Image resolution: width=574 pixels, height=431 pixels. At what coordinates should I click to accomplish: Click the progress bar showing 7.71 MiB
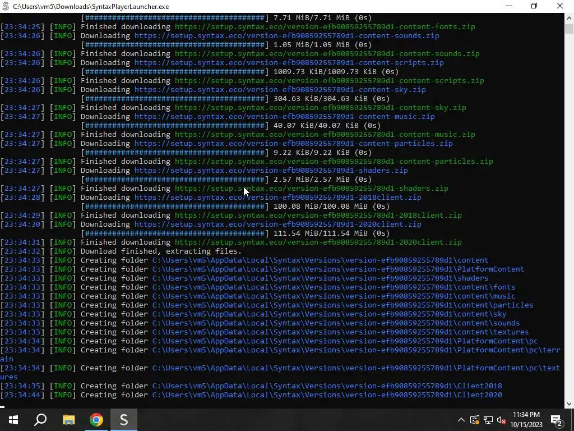coord(175,17)
